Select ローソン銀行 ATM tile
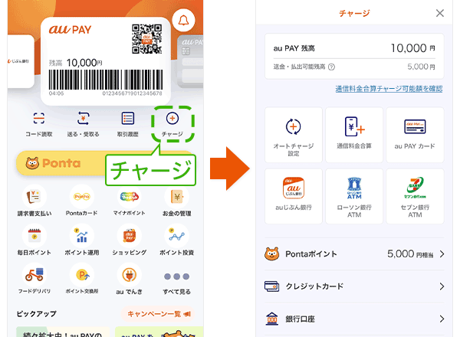The height and width of the screenshot is (337, 460). click(x=354, y=196)
